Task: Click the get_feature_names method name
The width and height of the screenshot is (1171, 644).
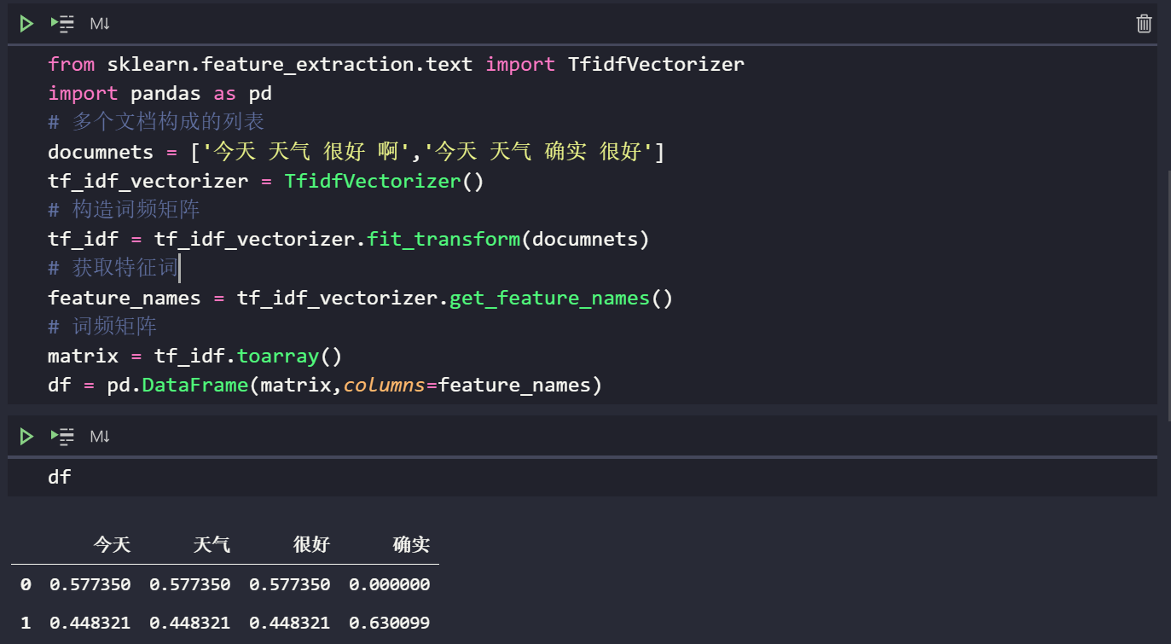Action: pyautogui.click(x=548, y=297)
